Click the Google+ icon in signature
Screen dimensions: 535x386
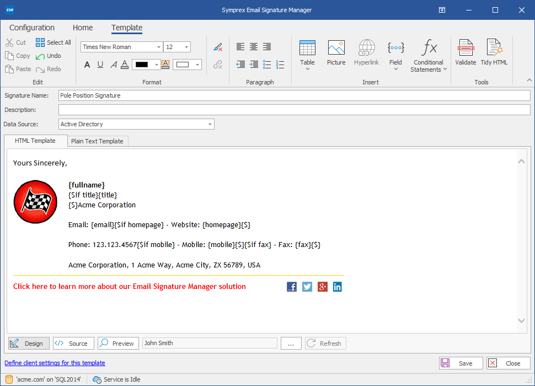[x=323, y=287]
